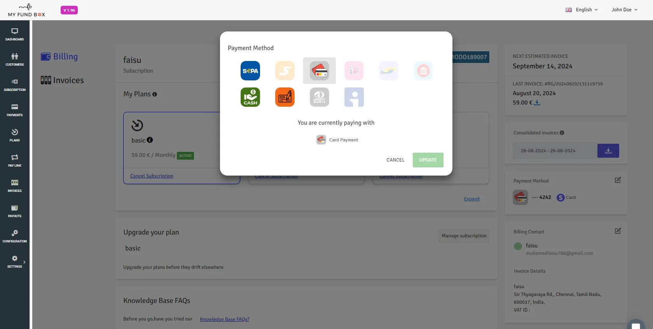Cancel the Payment Method dialog
Viewport: 653px width, 329px height.
point(395,160)
